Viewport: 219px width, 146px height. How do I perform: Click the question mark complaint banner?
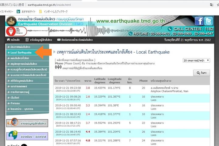coord(27,136)
